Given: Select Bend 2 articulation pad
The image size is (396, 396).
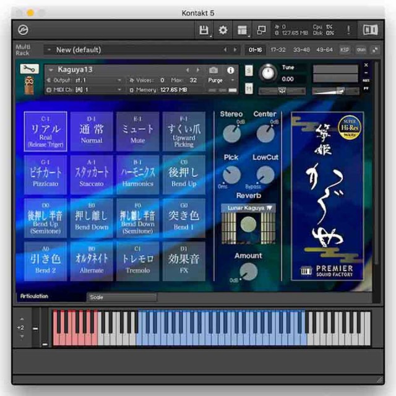Looking at the screenshot, I should pos(45,261).
